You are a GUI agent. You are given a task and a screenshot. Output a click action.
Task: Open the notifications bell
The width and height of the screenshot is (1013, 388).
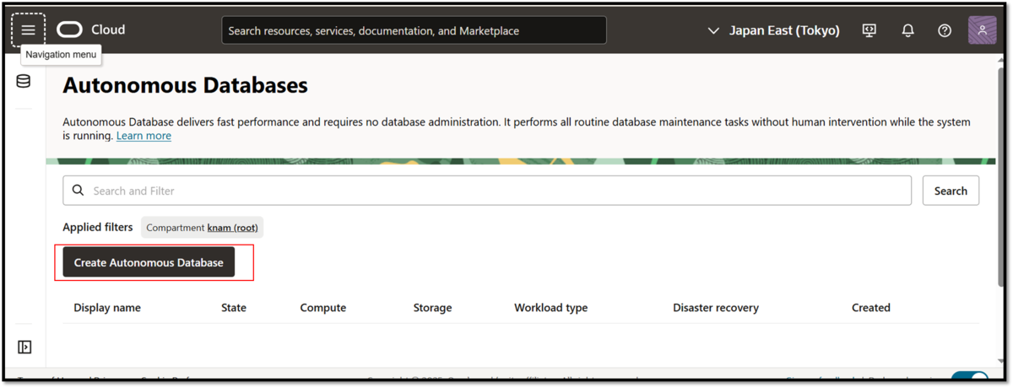(x=908, y=30)
